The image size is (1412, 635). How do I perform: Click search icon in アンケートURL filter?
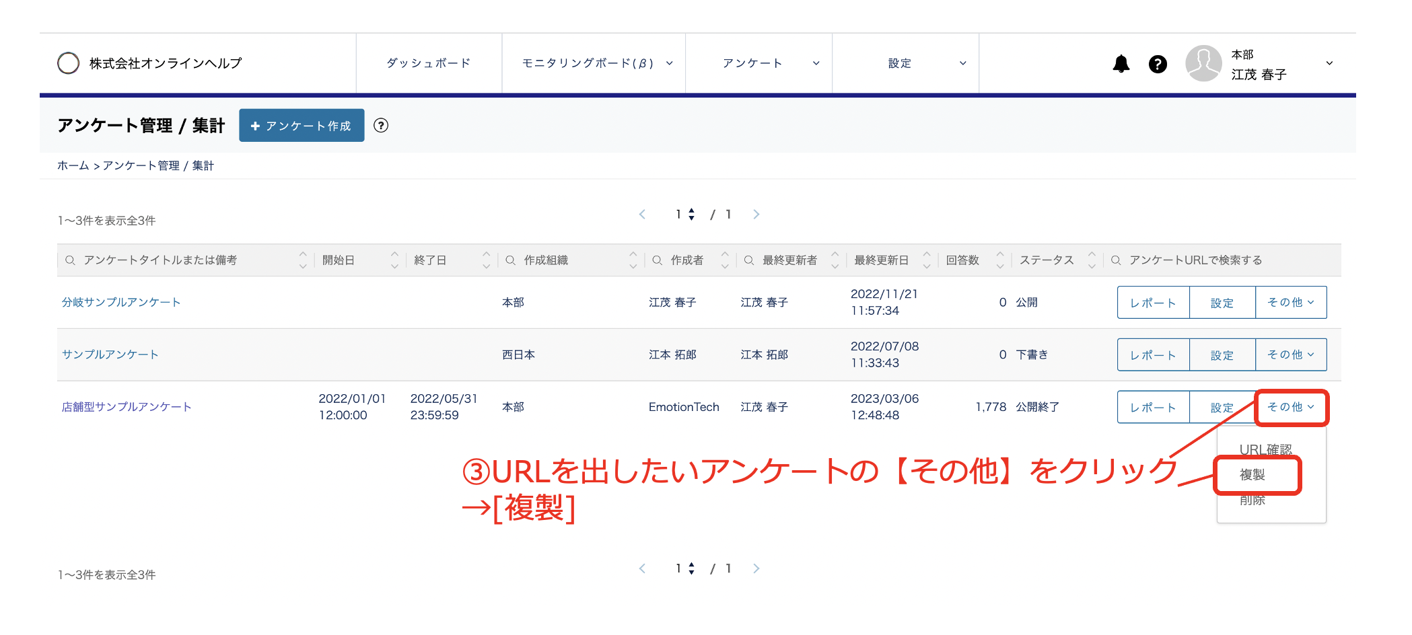coord(1116,260)
